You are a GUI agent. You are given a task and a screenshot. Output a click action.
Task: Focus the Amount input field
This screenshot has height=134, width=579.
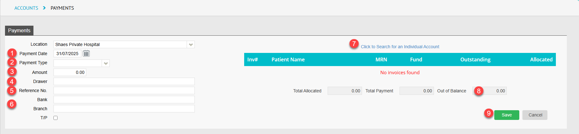coord(70,72)
